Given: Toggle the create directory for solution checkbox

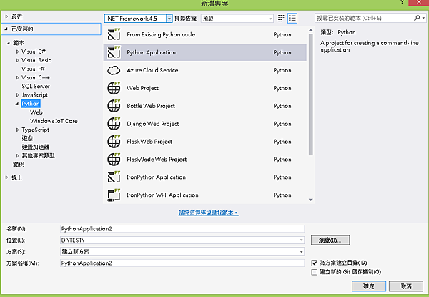Looking at the screenshot, I should 315,263.
